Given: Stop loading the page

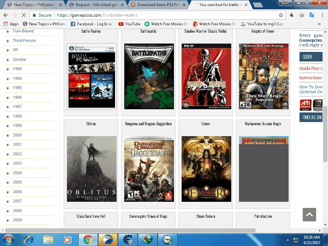Looking at the screenshot, I should point(24,15).
